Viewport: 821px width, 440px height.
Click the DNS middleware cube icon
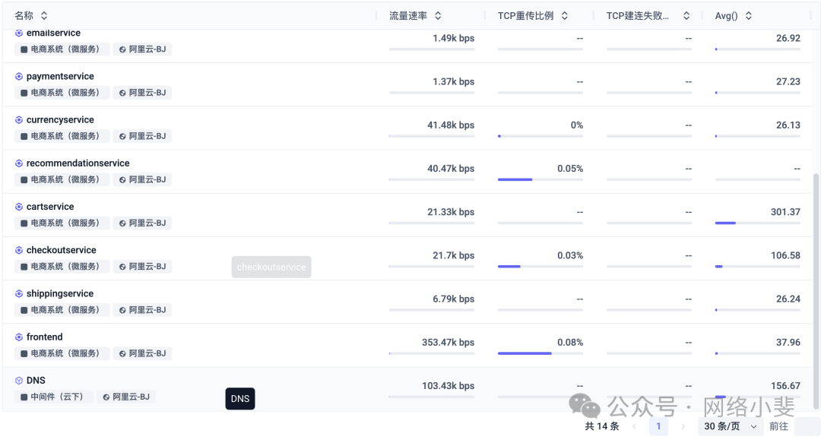[x=19, y=381]
